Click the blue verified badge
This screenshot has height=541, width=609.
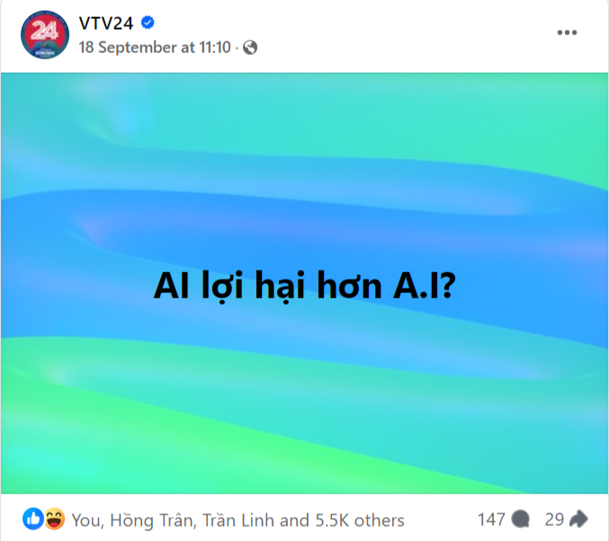tap(148, 22)
